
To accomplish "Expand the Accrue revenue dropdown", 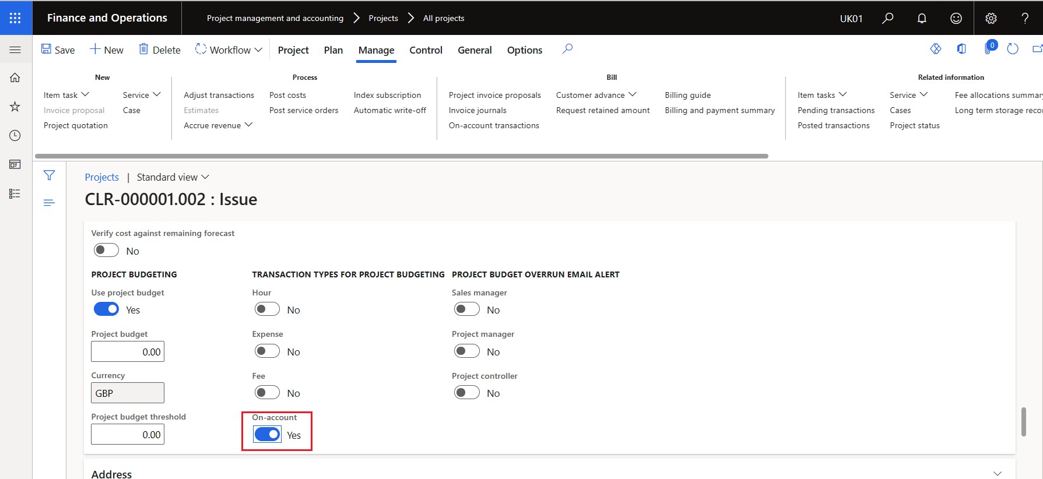I will click(218, 125).
